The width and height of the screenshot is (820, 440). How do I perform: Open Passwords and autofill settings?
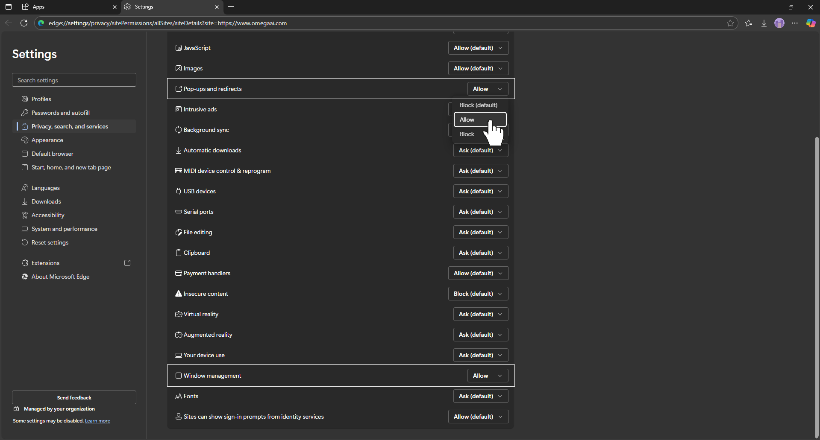pyautogui.click(x=61, y=112)
